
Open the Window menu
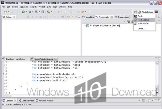click(x=62, y=7)
